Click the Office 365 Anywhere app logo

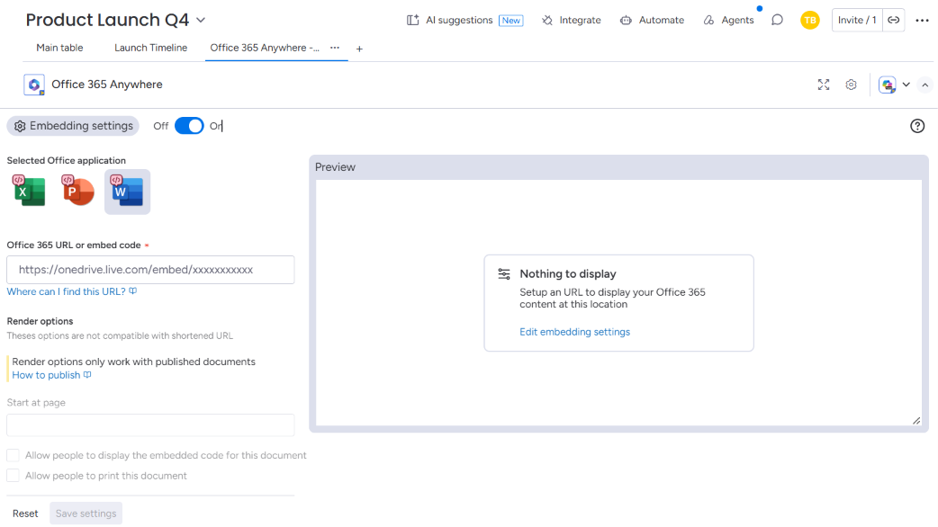tap(34, 85)
